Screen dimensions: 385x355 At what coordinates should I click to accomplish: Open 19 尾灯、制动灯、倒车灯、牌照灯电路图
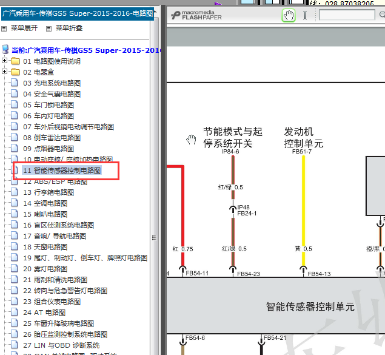click(85, 258)
